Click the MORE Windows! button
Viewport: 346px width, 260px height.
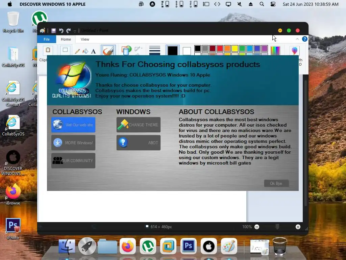coord(73,143)
